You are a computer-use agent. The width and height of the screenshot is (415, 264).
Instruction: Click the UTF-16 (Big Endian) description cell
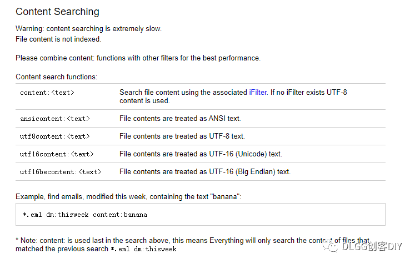pyautogui.click(x=204, y=172)
